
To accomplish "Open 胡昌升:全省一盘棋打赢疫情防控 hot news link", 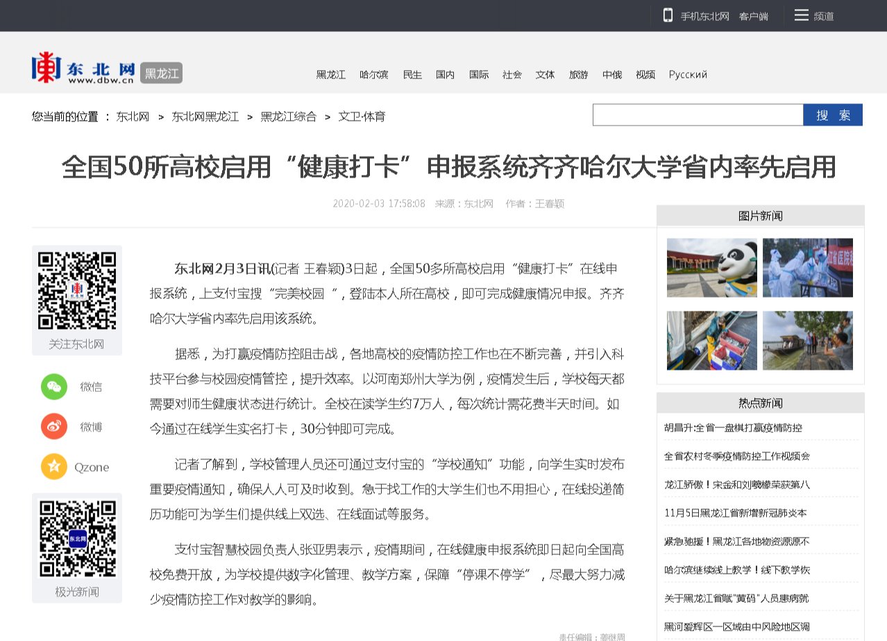I will point(733,428).
